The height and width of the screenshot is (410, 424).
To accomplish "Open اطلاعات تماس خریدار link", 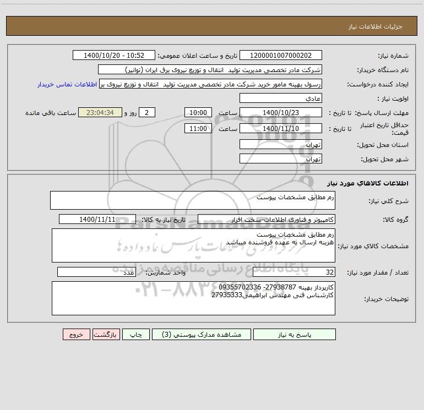I will 67,84.
